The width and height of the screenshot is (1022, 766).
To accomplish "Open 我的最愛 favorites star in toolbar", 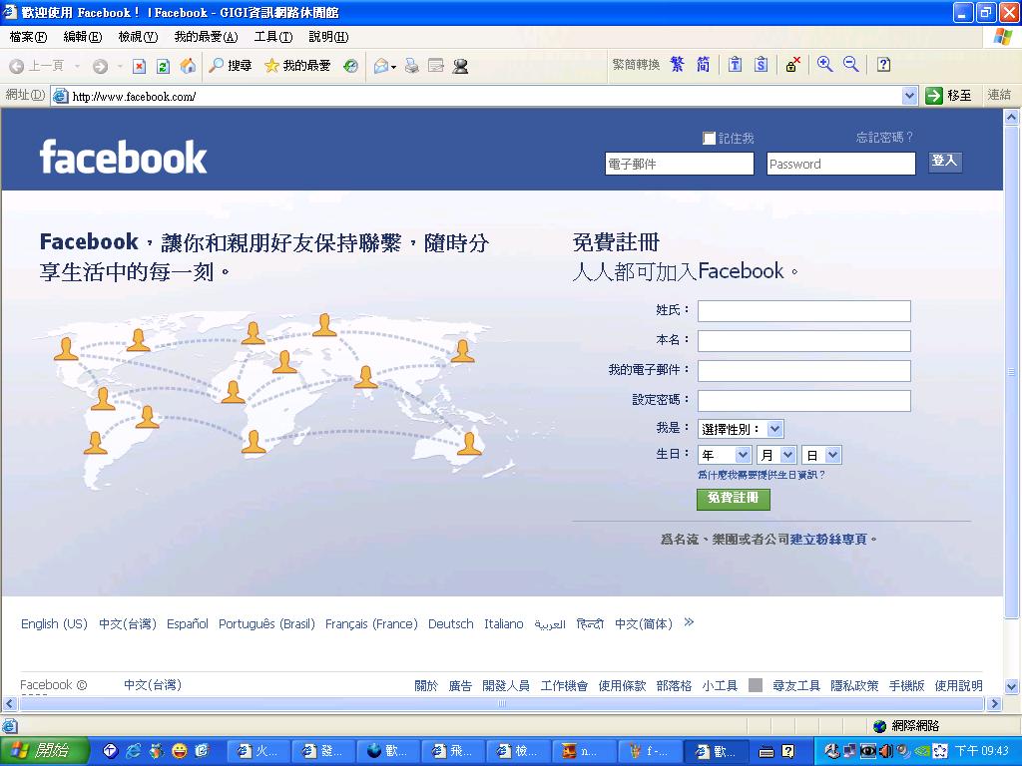I will [297, 65].
